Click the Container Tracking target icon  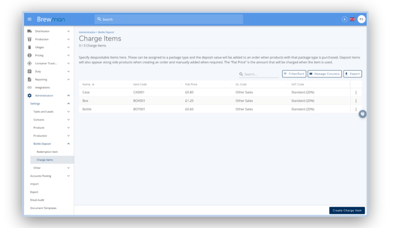[x=30, y=63]
